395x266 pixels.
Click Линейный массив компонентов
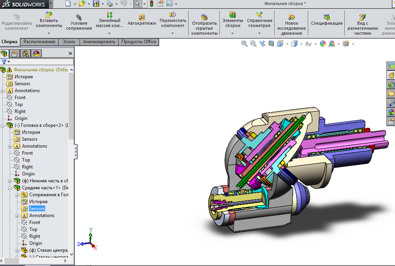(x=109, y=20)
